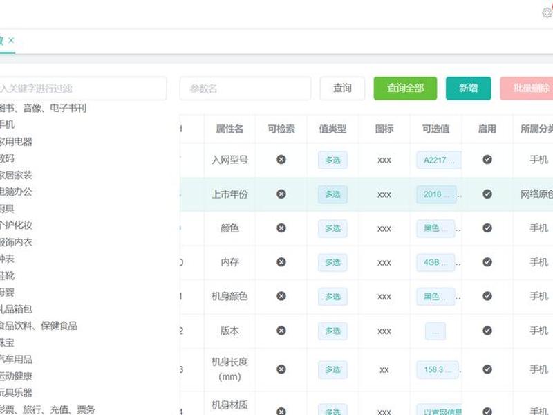This screenshot has width=553, height=415.
Task: Click the 版本 attribute name cell
Action: (x=229, y=331)
